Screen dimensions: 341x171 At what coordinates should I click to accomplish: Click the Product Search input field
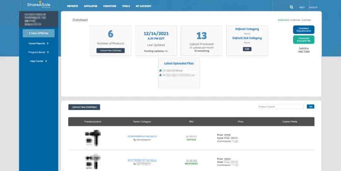click(280, 107)
